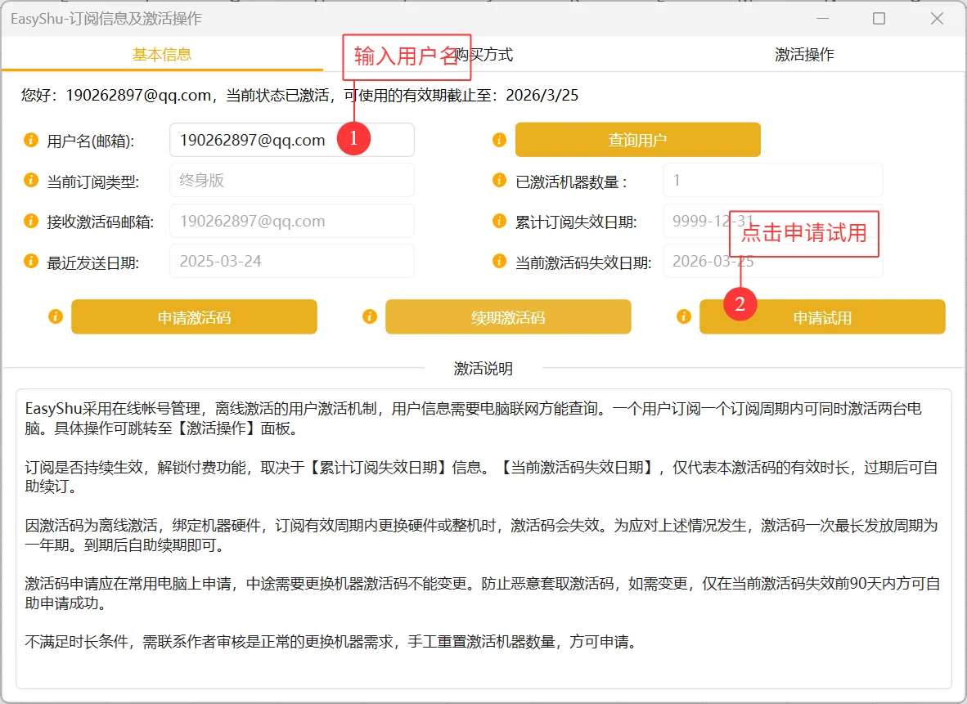The image size is (967, 704).
Task: Click the 用户名(邮箱): label text
Action: point(91,141)
